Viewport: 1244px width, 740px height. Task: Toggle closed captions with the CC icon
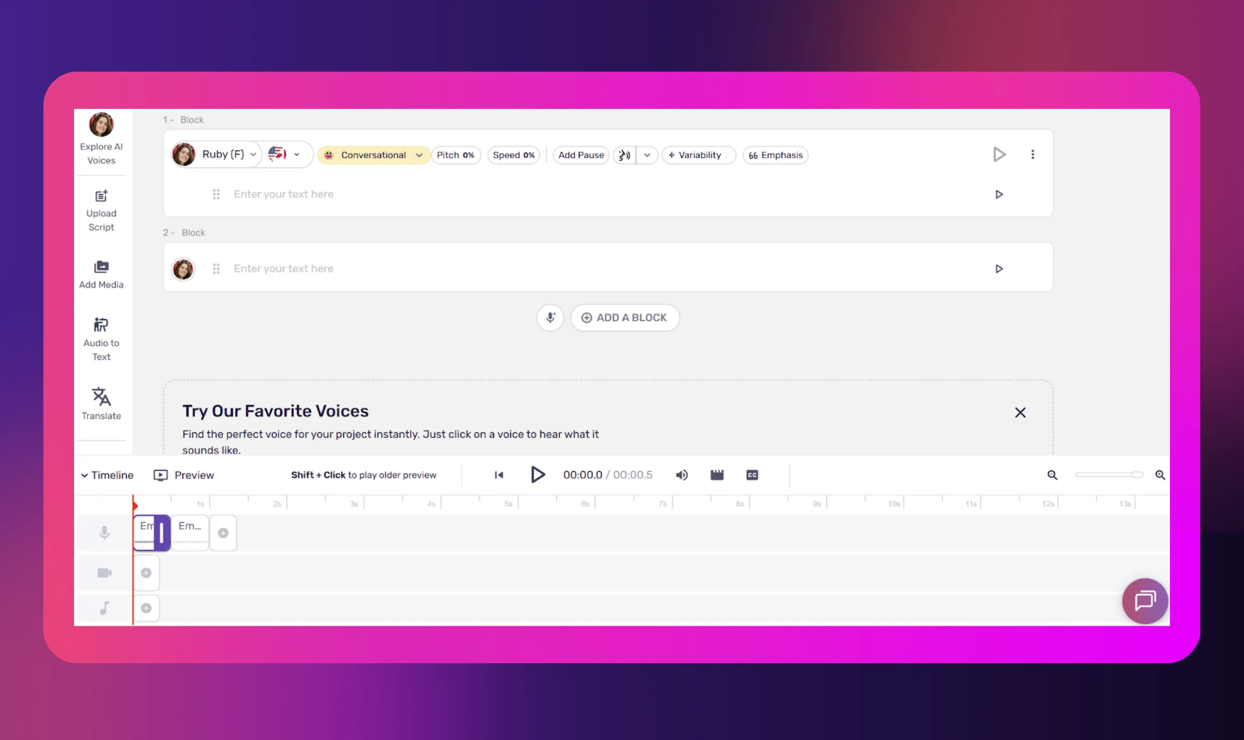coord(752,475)
